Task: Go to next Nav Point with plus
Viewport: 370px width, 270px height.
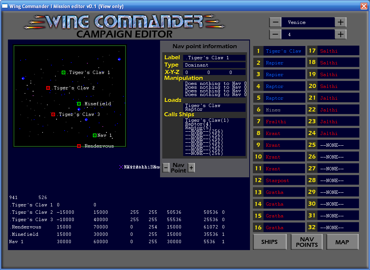Action: pyautogui.click(x=191, y=168)
